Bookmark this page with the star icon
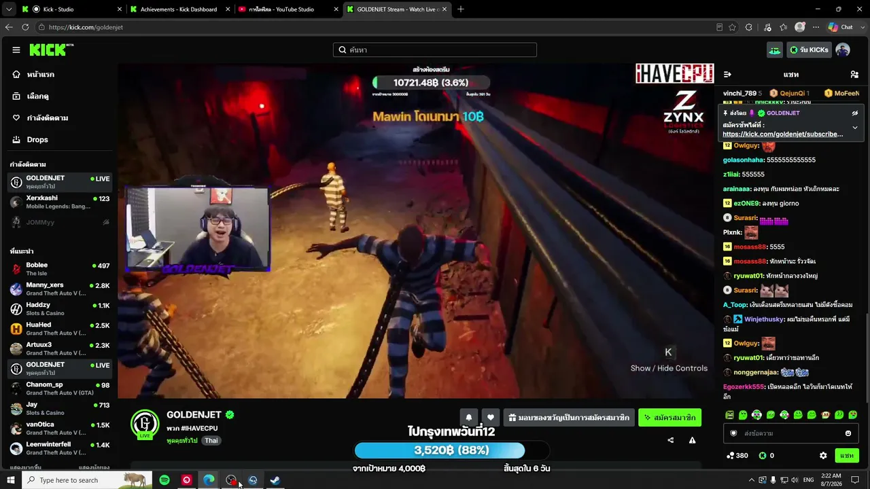The width and height of the screenshot is (870, 489). pyautogui.click(x=732, y=27)
